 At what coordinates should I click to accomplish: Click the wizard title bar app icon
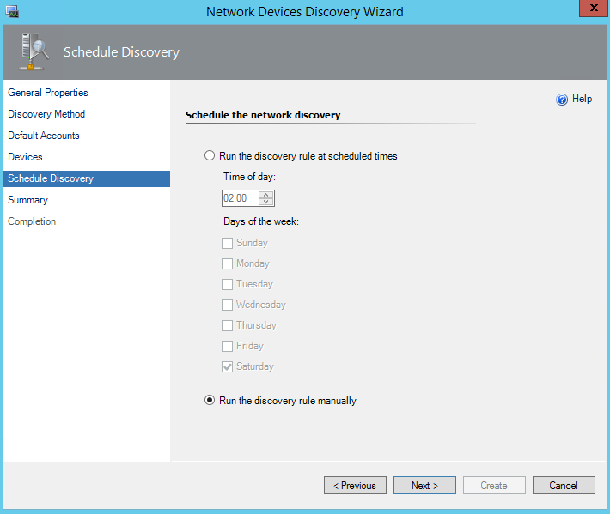[x=13, y=11]
